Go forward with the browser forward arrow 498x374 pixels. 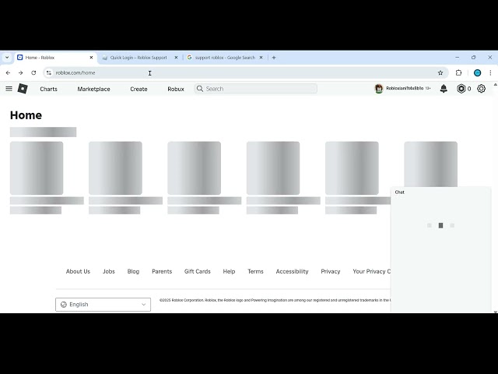[x=21, y=72]
